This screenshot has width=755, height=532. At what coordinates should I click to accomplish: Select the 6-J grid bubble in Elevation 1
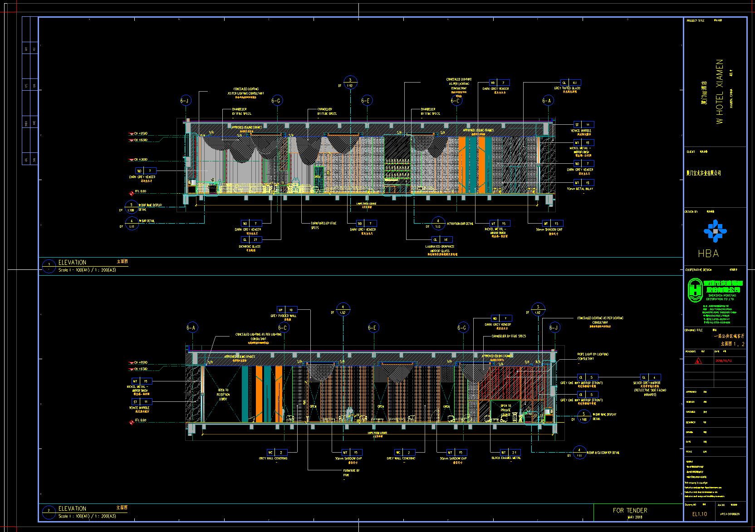(x=185, y=100)
